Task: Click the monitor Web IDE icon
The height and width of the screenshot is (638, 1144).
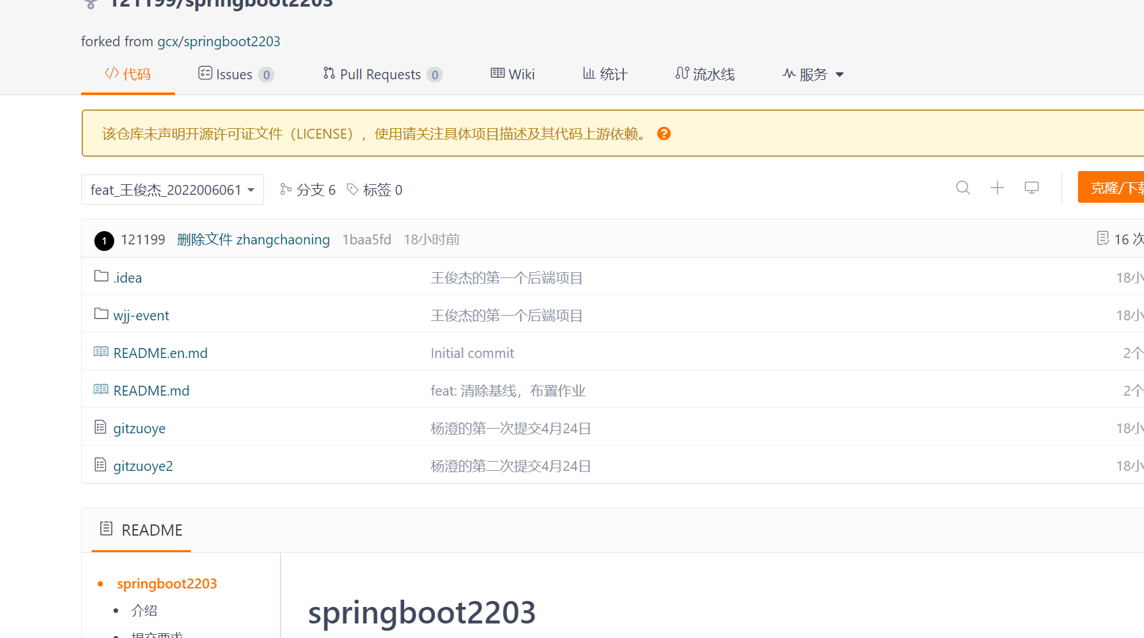Action: tap(1032, 188)
